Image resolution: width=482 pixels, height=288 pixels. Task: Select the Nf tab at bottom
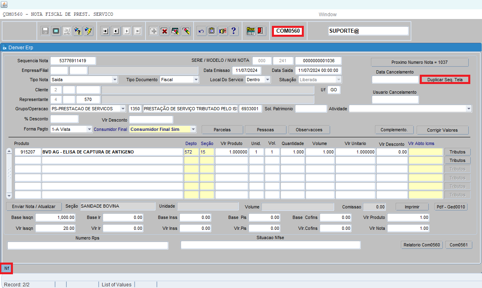click(x=7, y=268)
